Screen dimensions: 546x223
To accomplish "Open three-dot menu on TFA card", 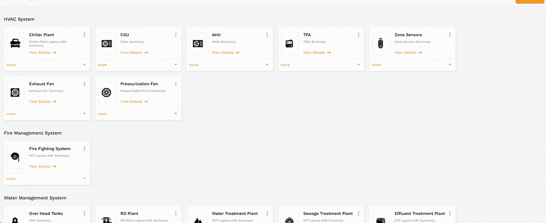I will pos(358,35).
